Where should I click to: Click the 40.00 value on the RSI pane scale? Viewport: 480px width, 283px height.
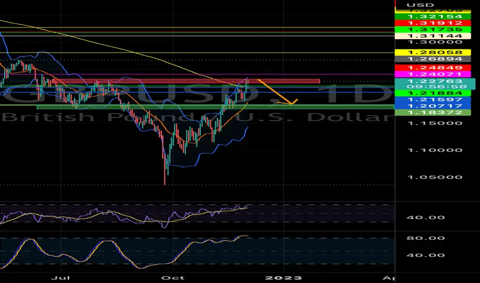425,218
